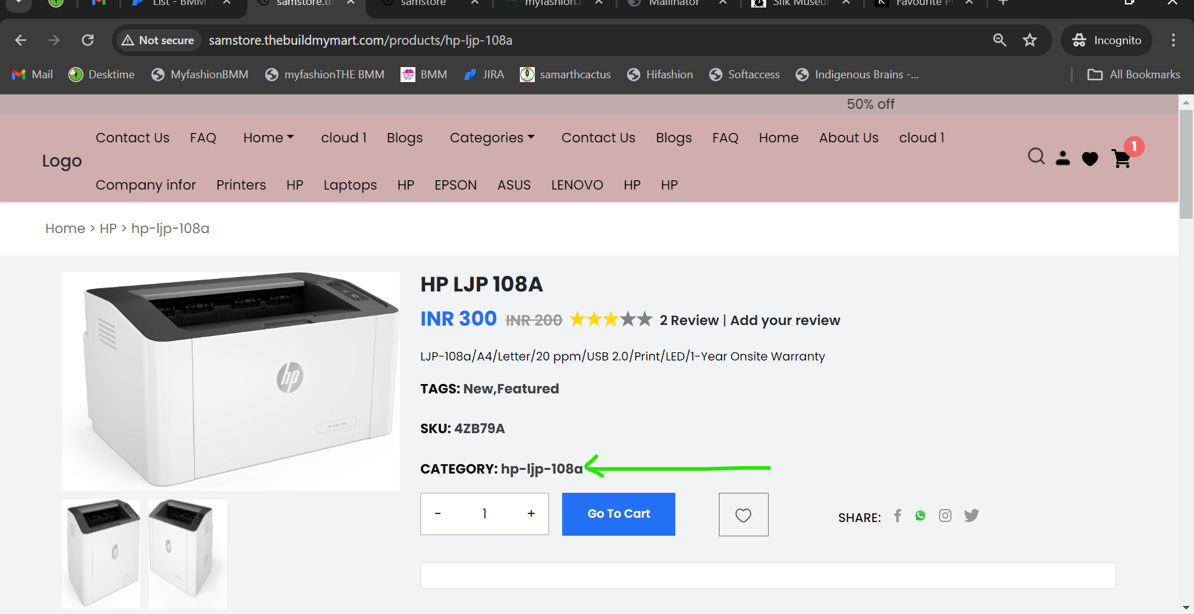Open the About Us page
The width and height of the screenshot is (1194, 614).
point(849,138)
